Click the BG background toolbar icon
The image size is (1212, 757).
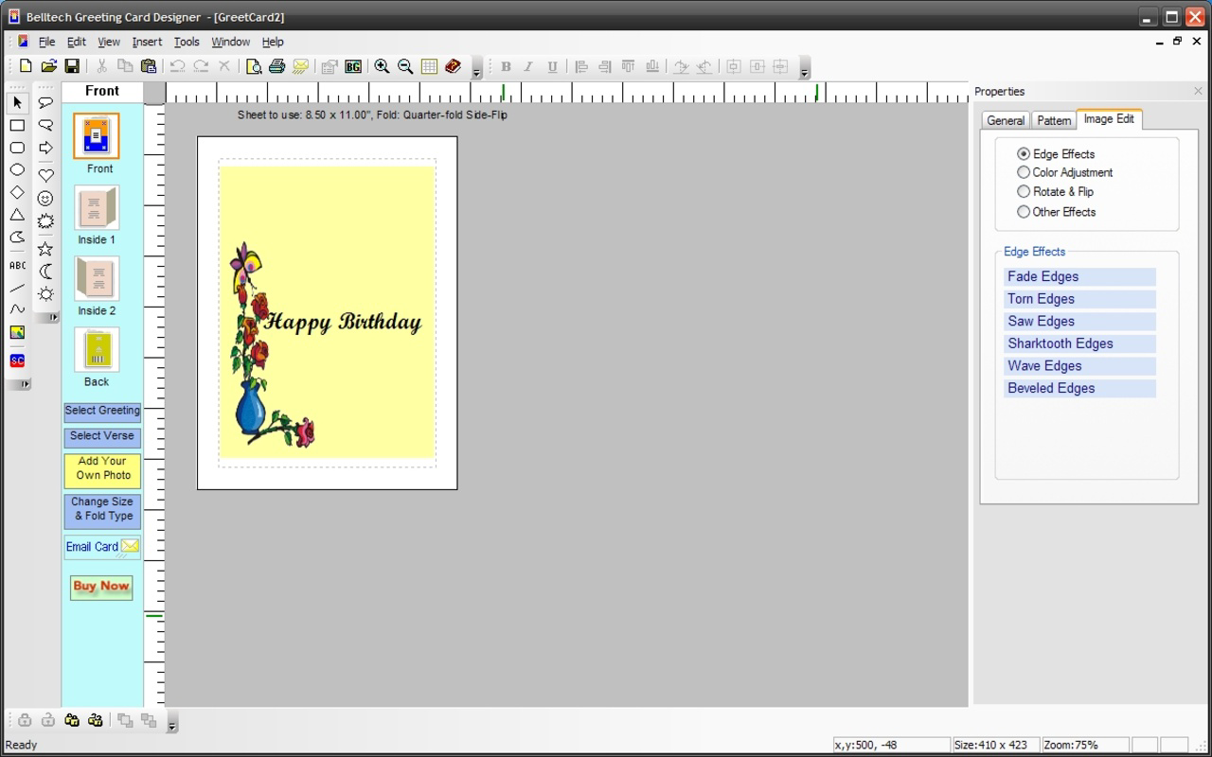coord(353,66)
